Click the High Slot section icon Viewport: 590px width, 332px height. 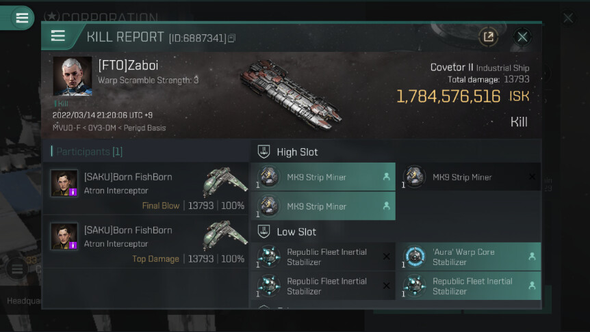(x=263, y=152)
